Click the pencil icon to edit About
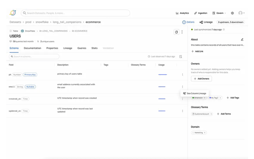 [242, 40]
